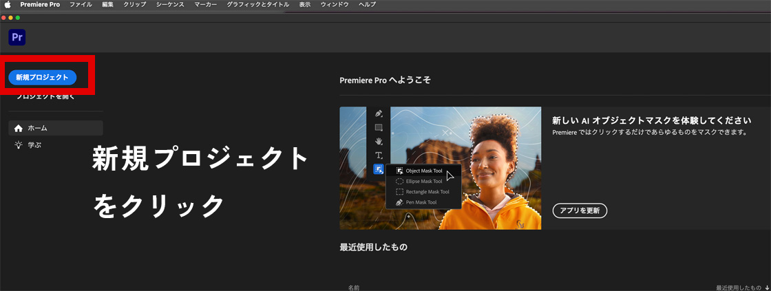Select the Pen tool icon in banner
Viewport: 771px width, 291px height.
379,114
